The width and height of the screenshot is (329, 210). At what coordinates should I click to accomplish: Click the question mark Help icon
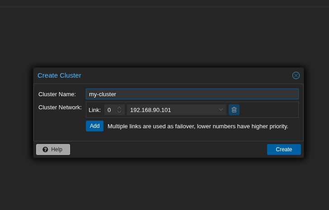point(45,149)
